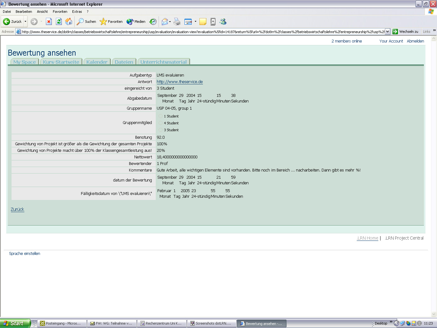437x328 pixels.
Task: Stop page loading with the red stop icon
Action: point(49,22)
